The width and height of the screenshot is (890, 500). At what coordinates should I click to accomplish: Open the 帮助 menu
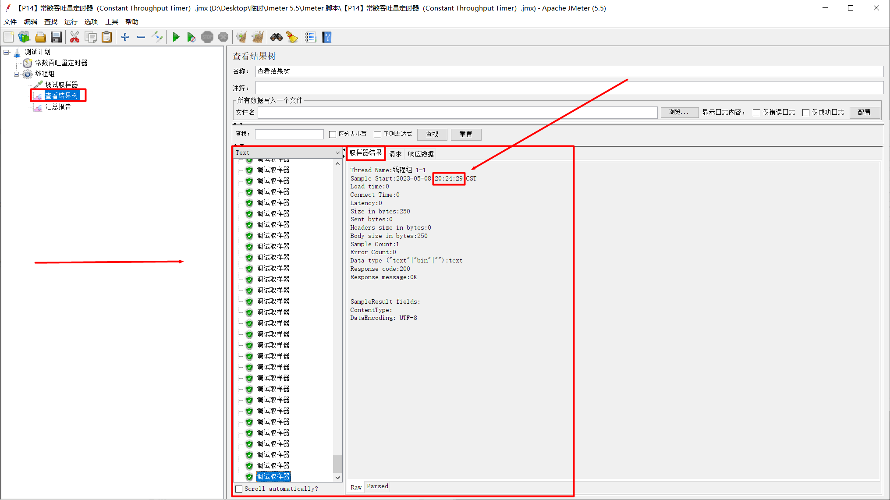(131, 21)
